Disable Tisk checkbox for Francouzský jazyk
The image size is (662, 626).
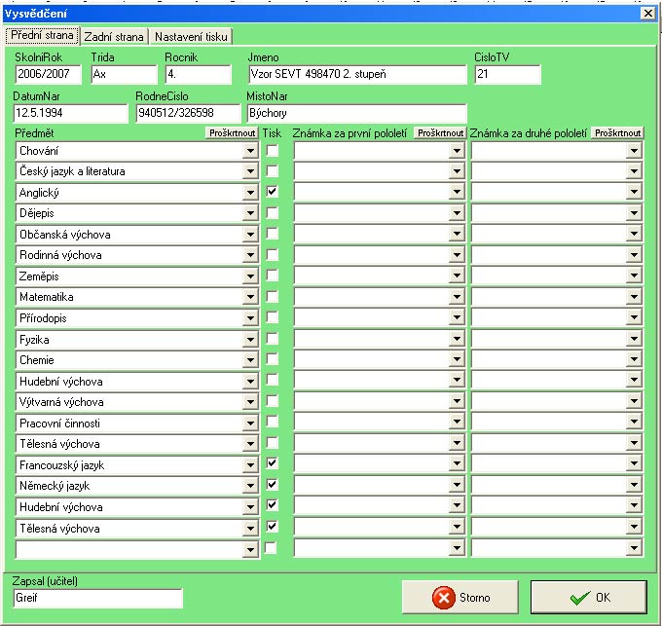(x=273, y=463)
